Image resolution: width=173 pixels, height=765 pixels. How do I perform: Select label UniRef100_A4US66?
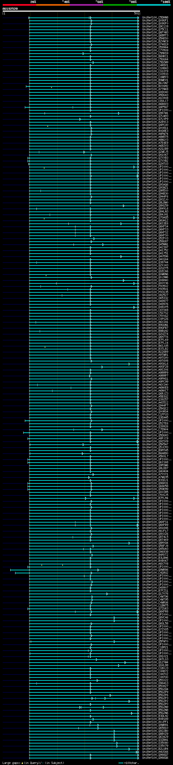pyautogui.click(x=155, y=752)
